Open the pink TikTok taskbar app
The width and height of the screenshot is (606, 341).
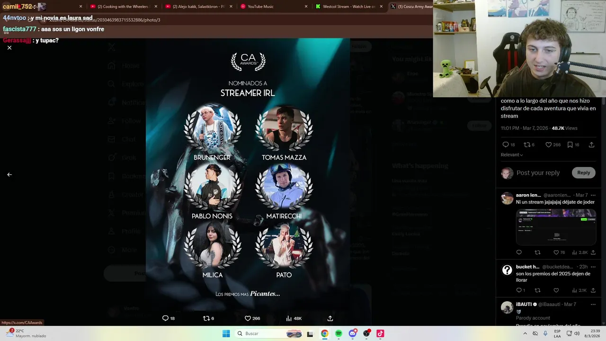point(380,333)
